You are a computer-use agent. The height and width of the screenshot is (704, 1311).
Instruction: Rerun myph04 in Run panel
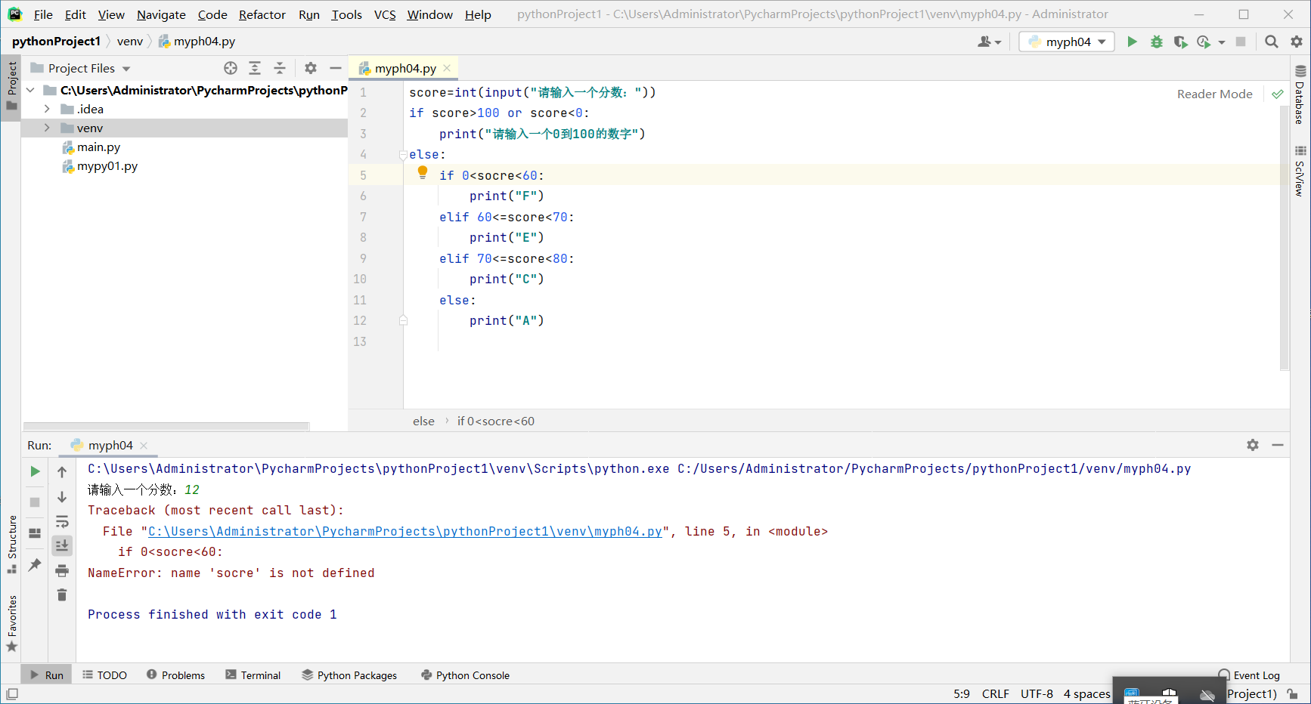[35, 471]
